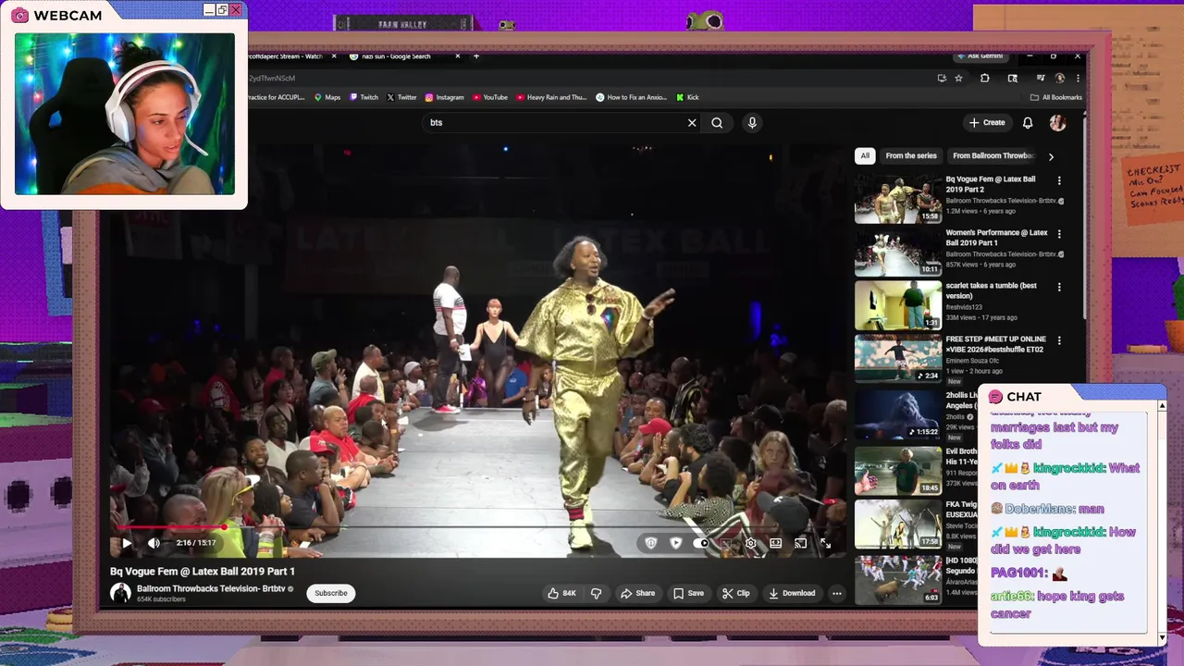Screen dimensions: 1184x666
Task: Select the 'All' filter chip
Action: tap(865, 155)
